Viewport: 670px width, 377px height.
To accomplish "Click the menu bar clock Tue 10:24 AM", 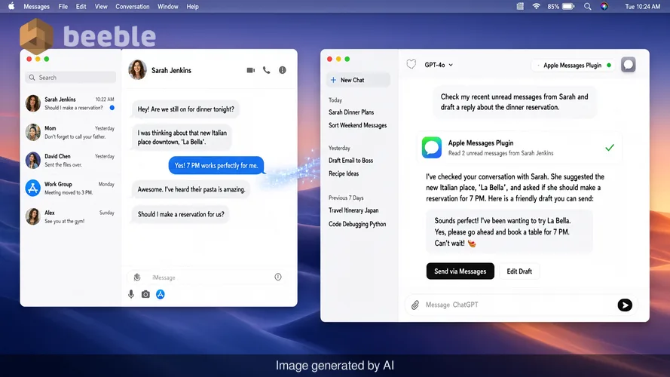I will pos(643,7).
